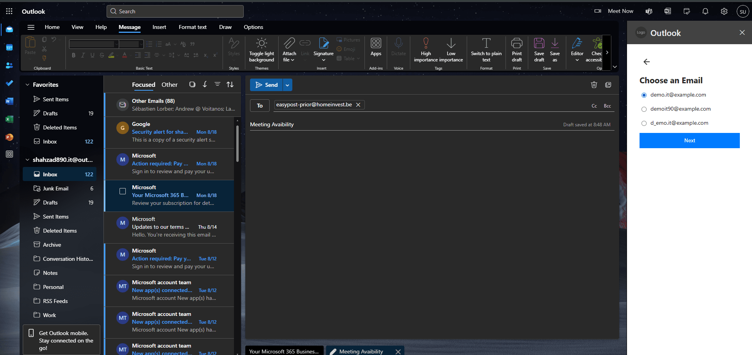Click the select-all messages icon
The height and width of the screenshot is (355, 752).
click(x=192, y=84)
